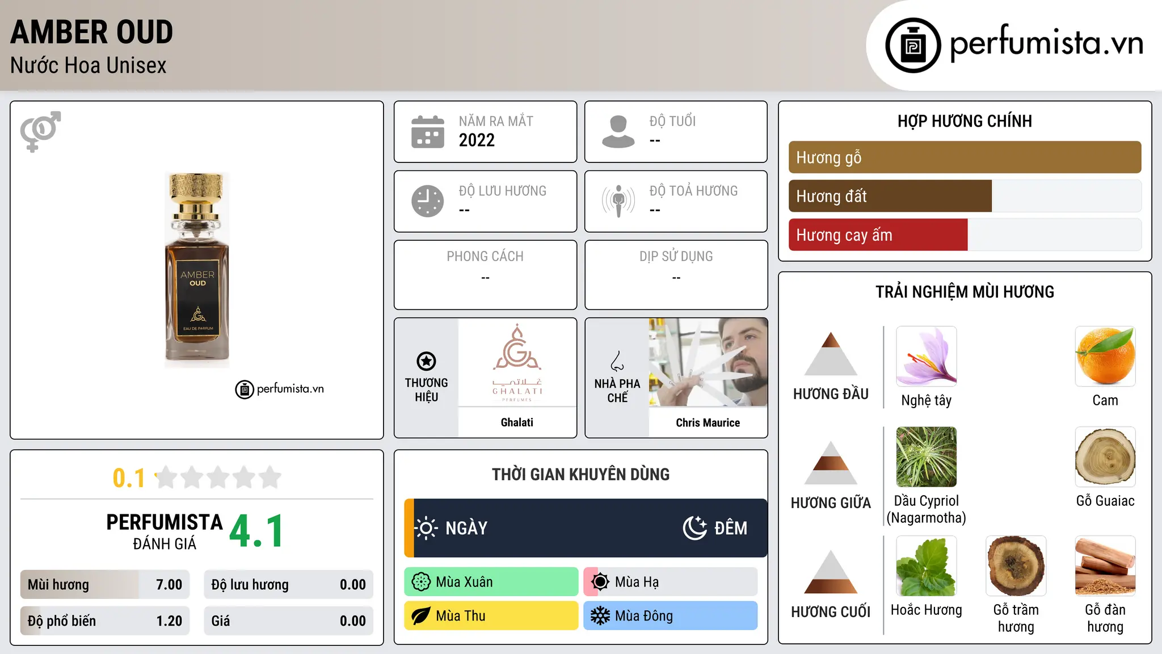Click the perfumista.vn site name in header
The height and width of the screenshot is (654, 1162).
[1046, 43]
